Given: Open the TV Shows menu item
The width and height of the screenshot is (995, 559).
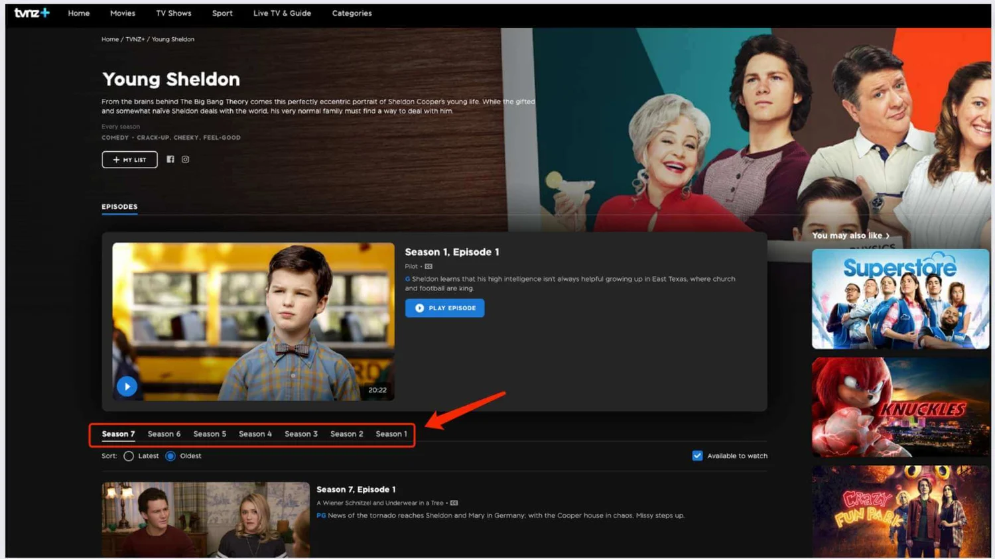Looking at the screenshot, I should point(174,13).
